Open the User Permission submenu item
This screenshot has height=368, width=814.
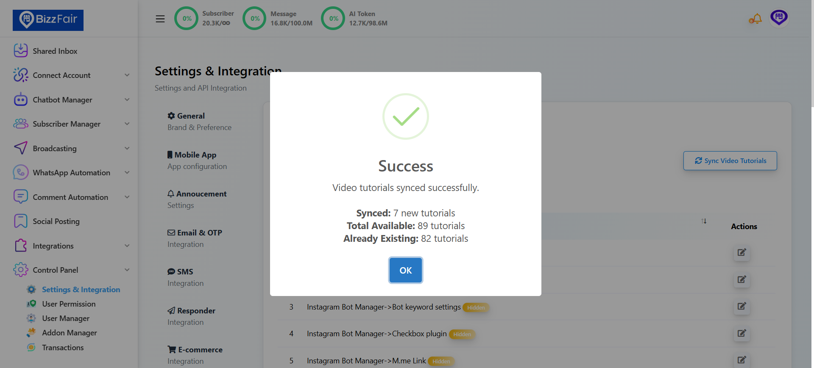point(69,304)
